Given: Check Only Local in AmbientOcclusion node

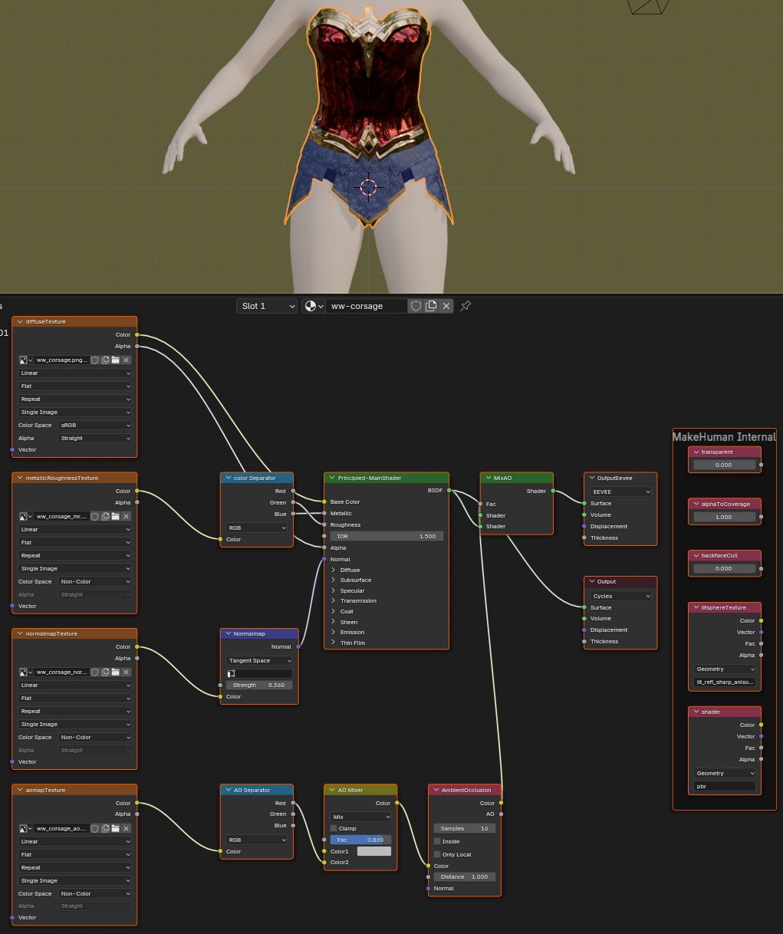Looking at the screenshot, I should pos(438,854).
